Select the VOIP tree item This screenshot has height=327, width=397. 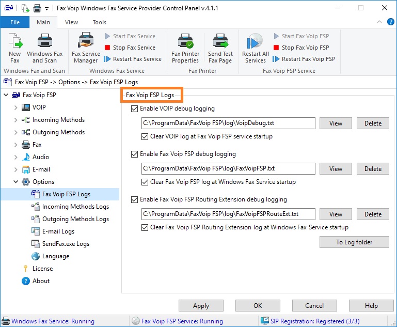pos(34,107)
